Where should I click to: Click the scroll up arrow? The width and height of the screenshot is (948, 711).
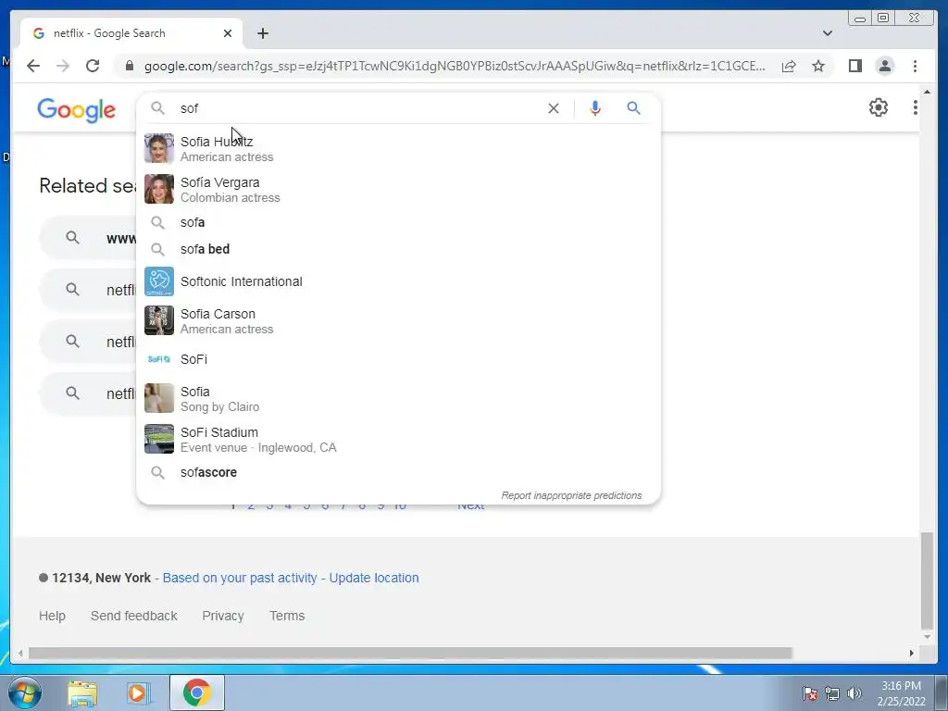[927, 93]
